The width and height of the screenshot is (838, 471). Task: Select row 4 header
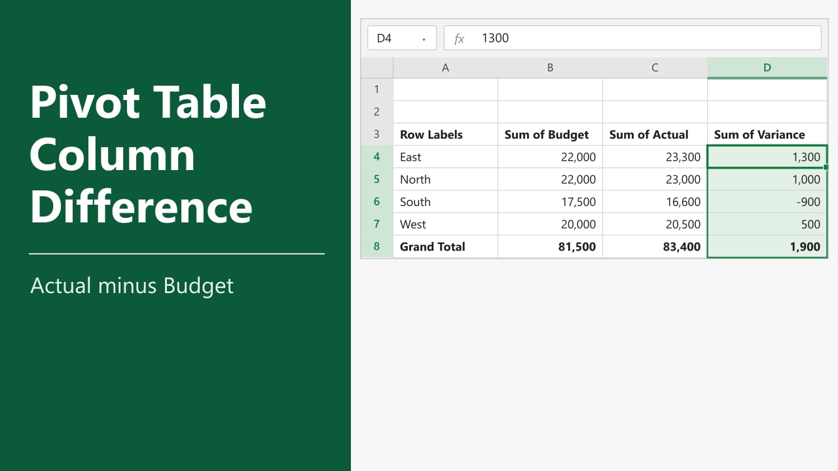[x=377, y=156]
